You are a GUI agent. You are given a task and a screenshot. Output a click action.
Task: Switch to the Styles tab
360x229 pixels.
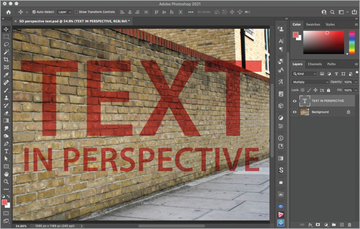330,25
